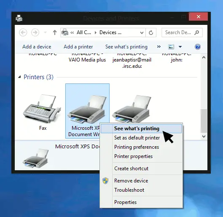Expand the address bar history dropdown
The width and height of the screenshot is (223, 217).
point(142,33)
